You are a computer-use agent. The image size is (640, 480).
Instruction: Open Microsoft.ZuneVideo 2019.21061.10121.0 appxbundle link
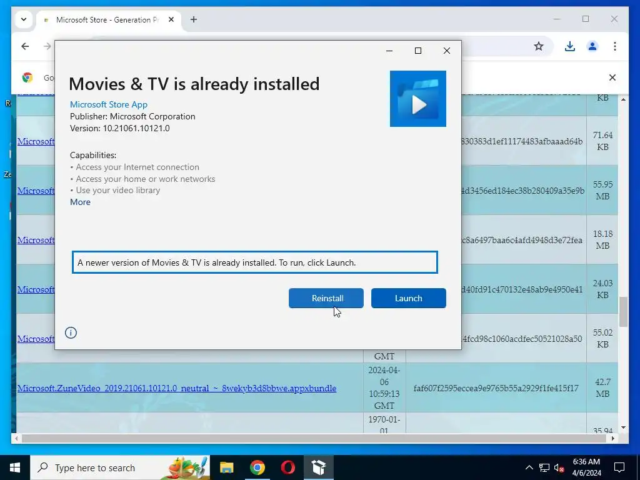tap(177, 388)
